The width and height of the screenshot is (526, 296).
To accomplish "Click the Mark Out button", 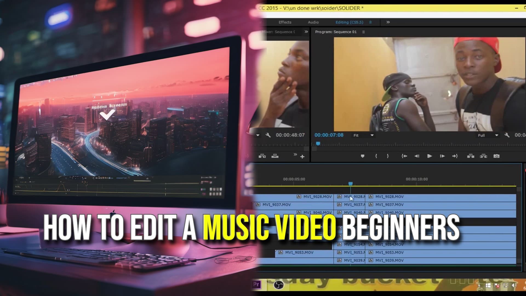I will [388, 156].
